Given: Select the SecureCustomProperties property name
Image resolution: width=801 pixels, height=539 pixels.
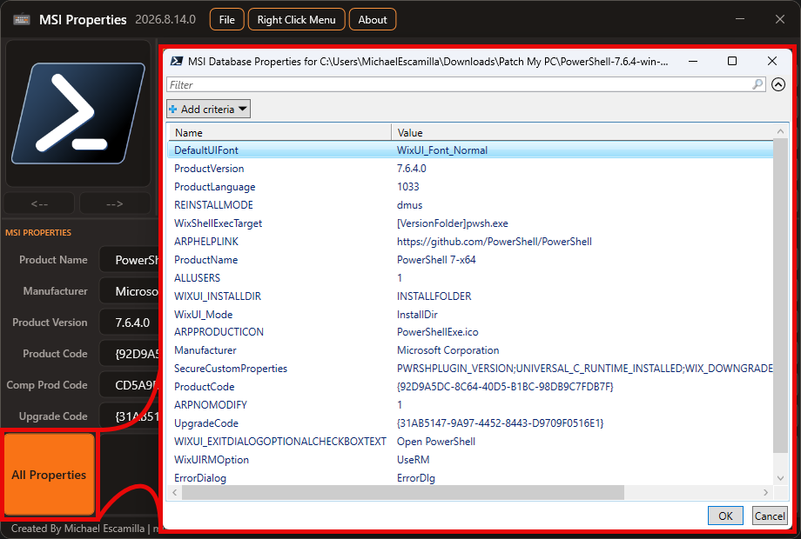Looking at the screenshot, I should (x=231, y=369).
